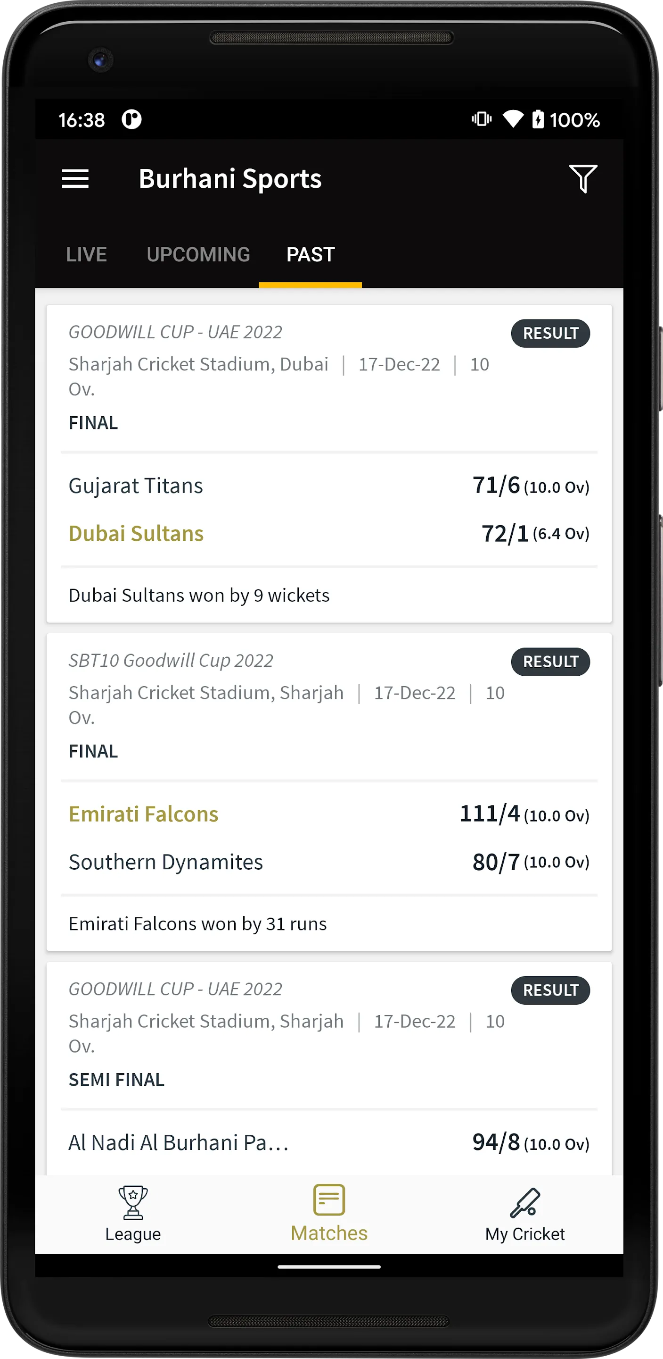Tap the vibrate mode status icon
This screenshot has width=663, height=1359.
tap(481, 119)
